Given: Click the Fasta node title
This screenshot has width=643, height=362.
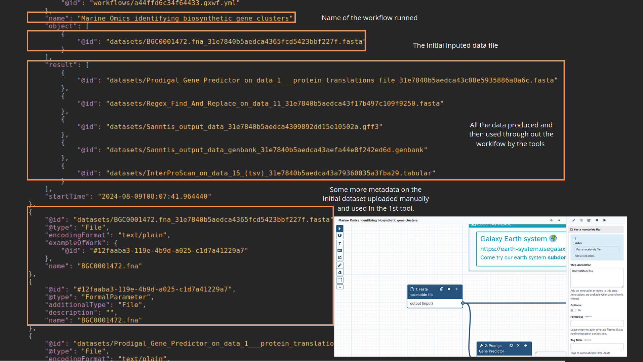Looking at the screenshot, I should pyautogui.click(x=421, y=292).
